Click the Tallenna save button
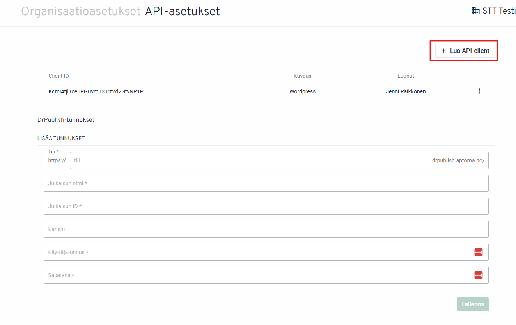Image resolution: width=516 pixels, height=325 pixels. [x=472, y=304]
